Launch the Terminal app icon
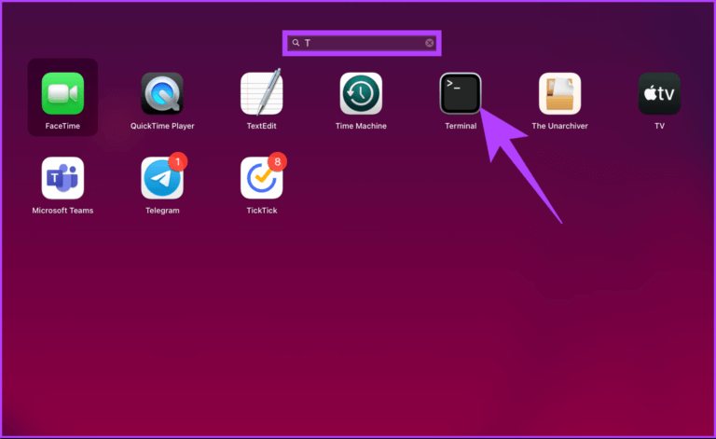The image size is (716, 439). coord(461,93)
